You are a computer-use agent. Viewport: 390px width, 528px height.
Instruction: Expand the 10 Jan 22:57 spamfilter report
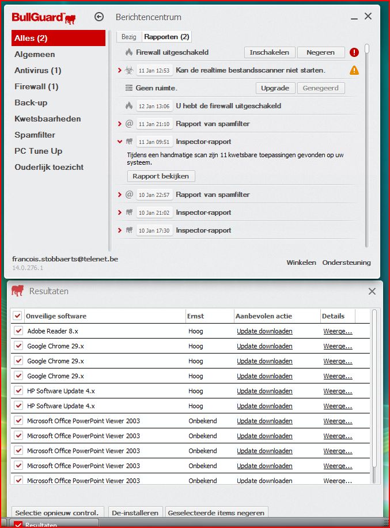[x=120, y=195]
